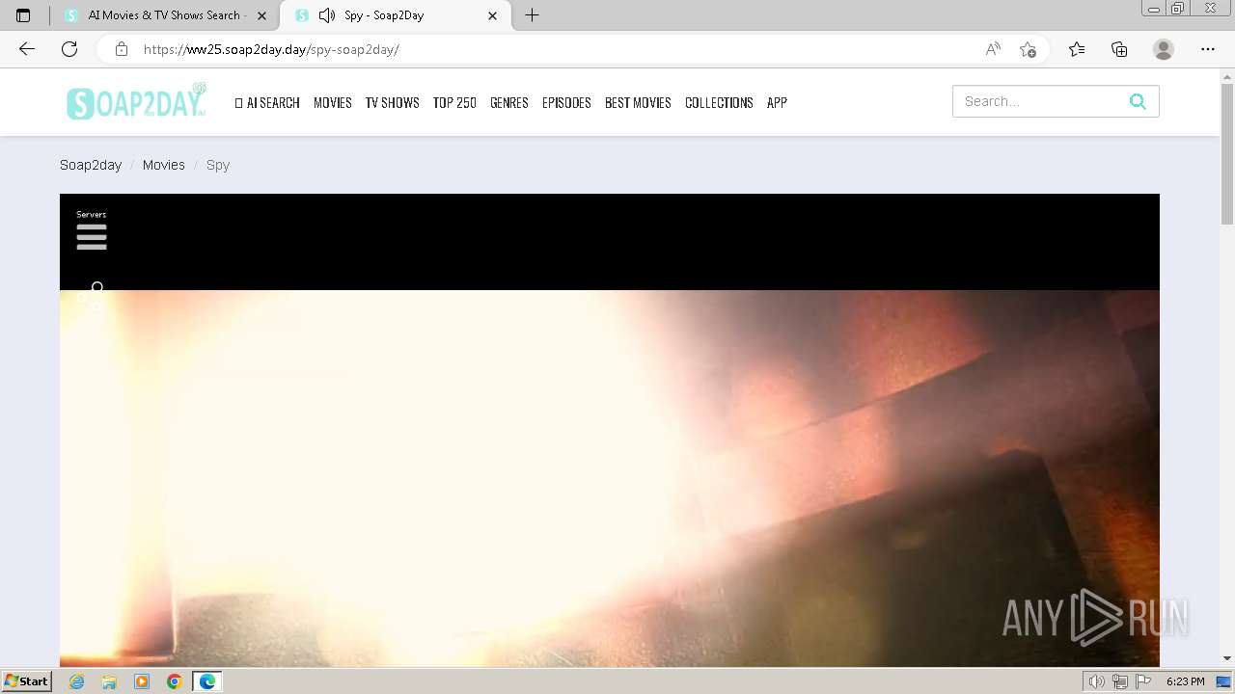This screenshot has height=694, width=1235.
Task: Select Edge in the taskbar
Action: (207, 681)
